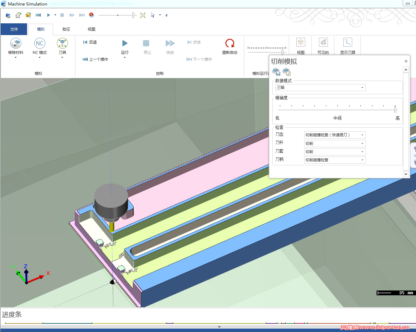Switch to the 验证 ribbon tab

click(66, 29)
